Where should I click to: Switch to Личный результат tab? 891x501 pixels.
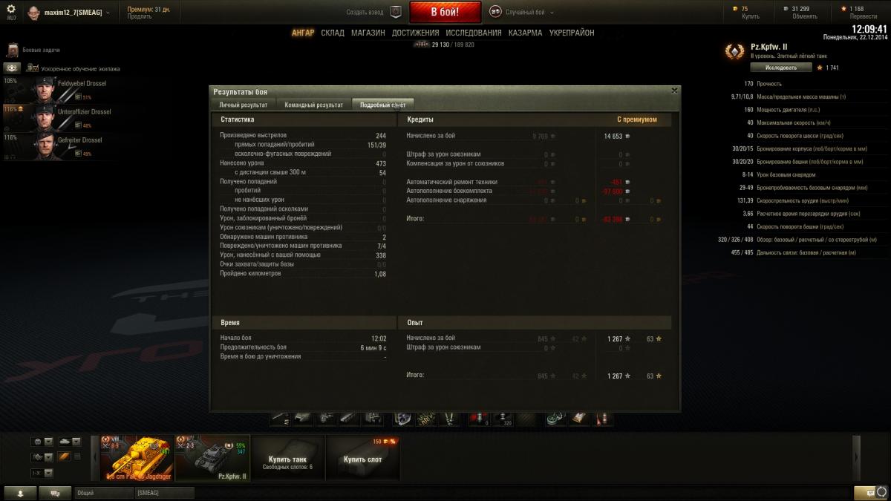[x=244, y=105]
